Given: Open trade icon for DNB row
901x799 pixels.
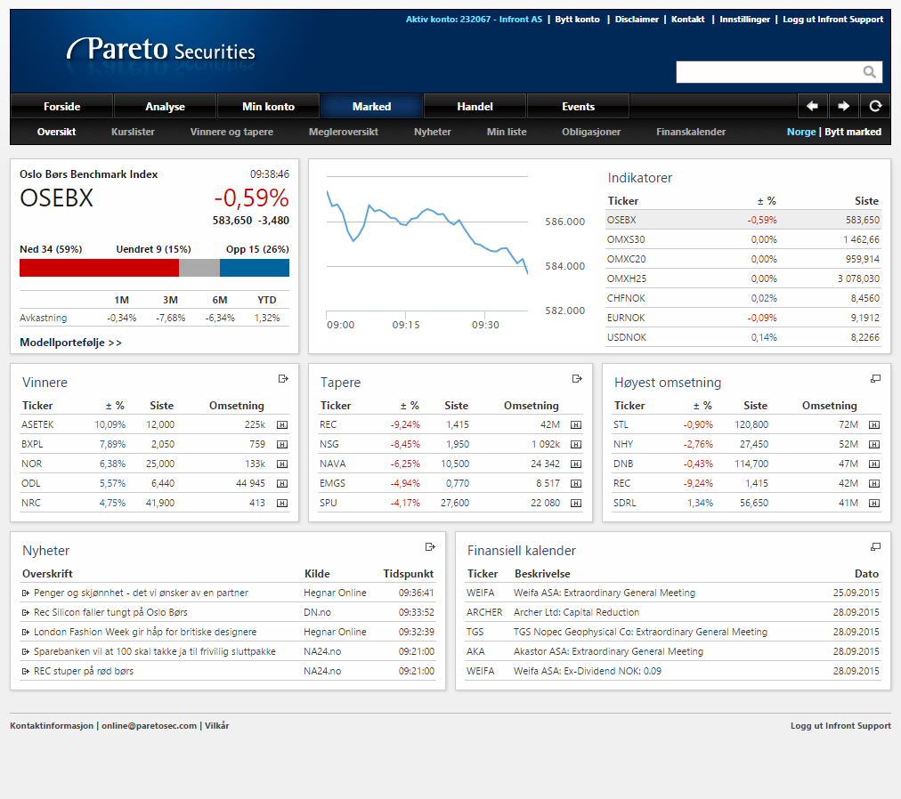Looking at the screenshot, I should pos(874,464).
